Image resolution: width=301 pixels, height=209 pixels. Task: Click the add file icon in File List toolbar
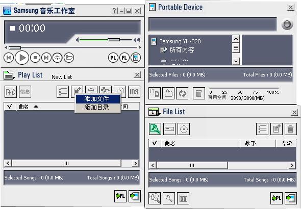(x=277, y=129)
